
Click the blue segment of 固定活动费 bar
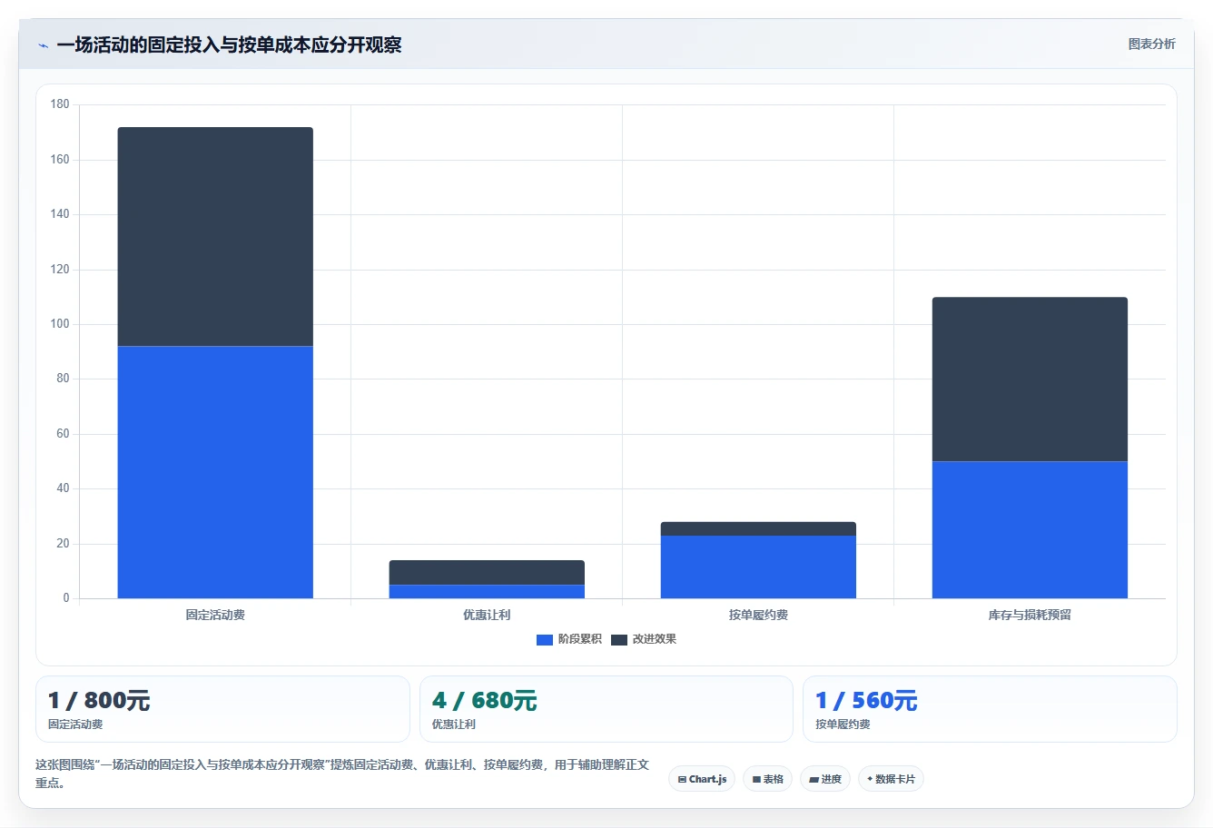click(215, 472)
